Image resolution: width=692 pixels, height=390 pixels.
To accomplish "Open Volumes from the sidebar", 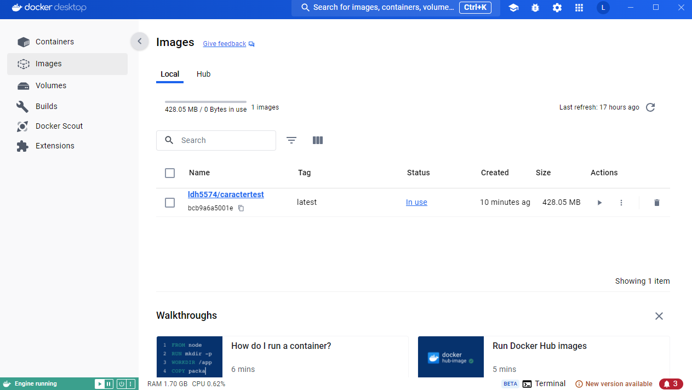I will click(67, 85).
